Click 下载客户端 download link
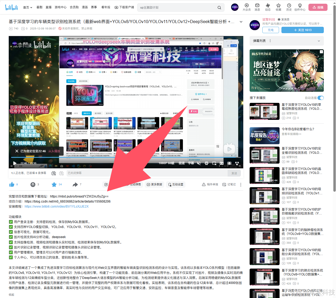The width and height of the screenshot is (336, 298). coord(124,7)
